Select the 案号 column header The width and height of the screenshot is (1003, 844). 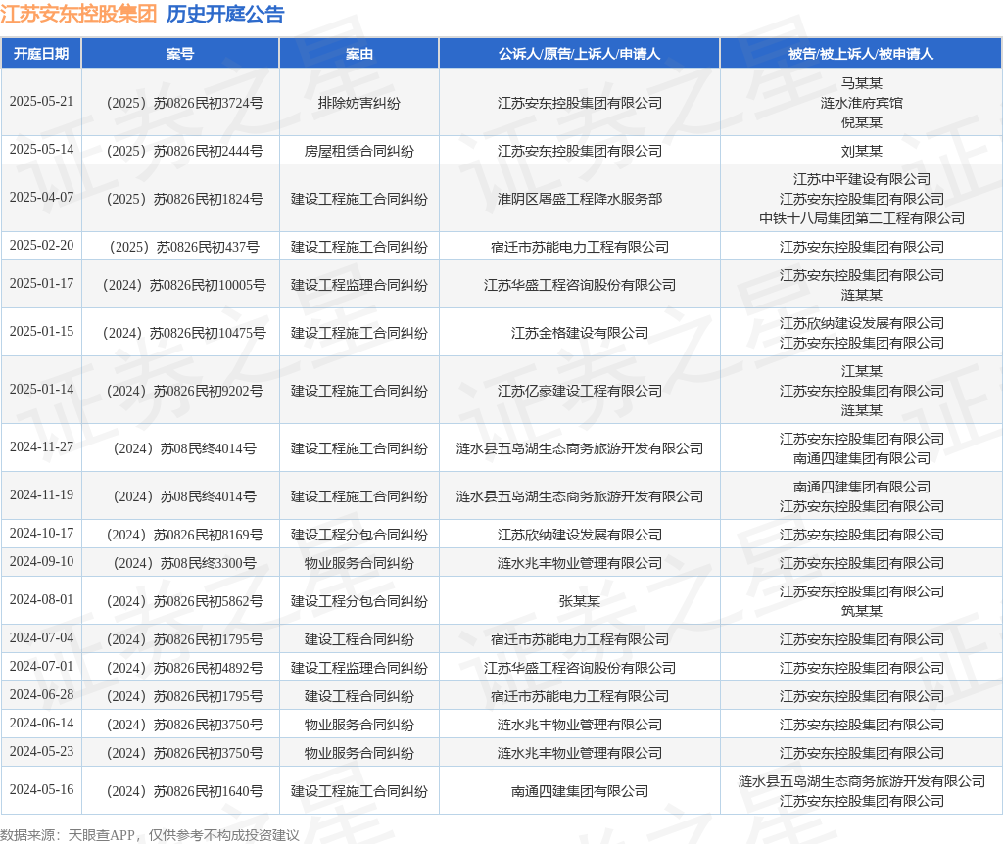[180, 54]
